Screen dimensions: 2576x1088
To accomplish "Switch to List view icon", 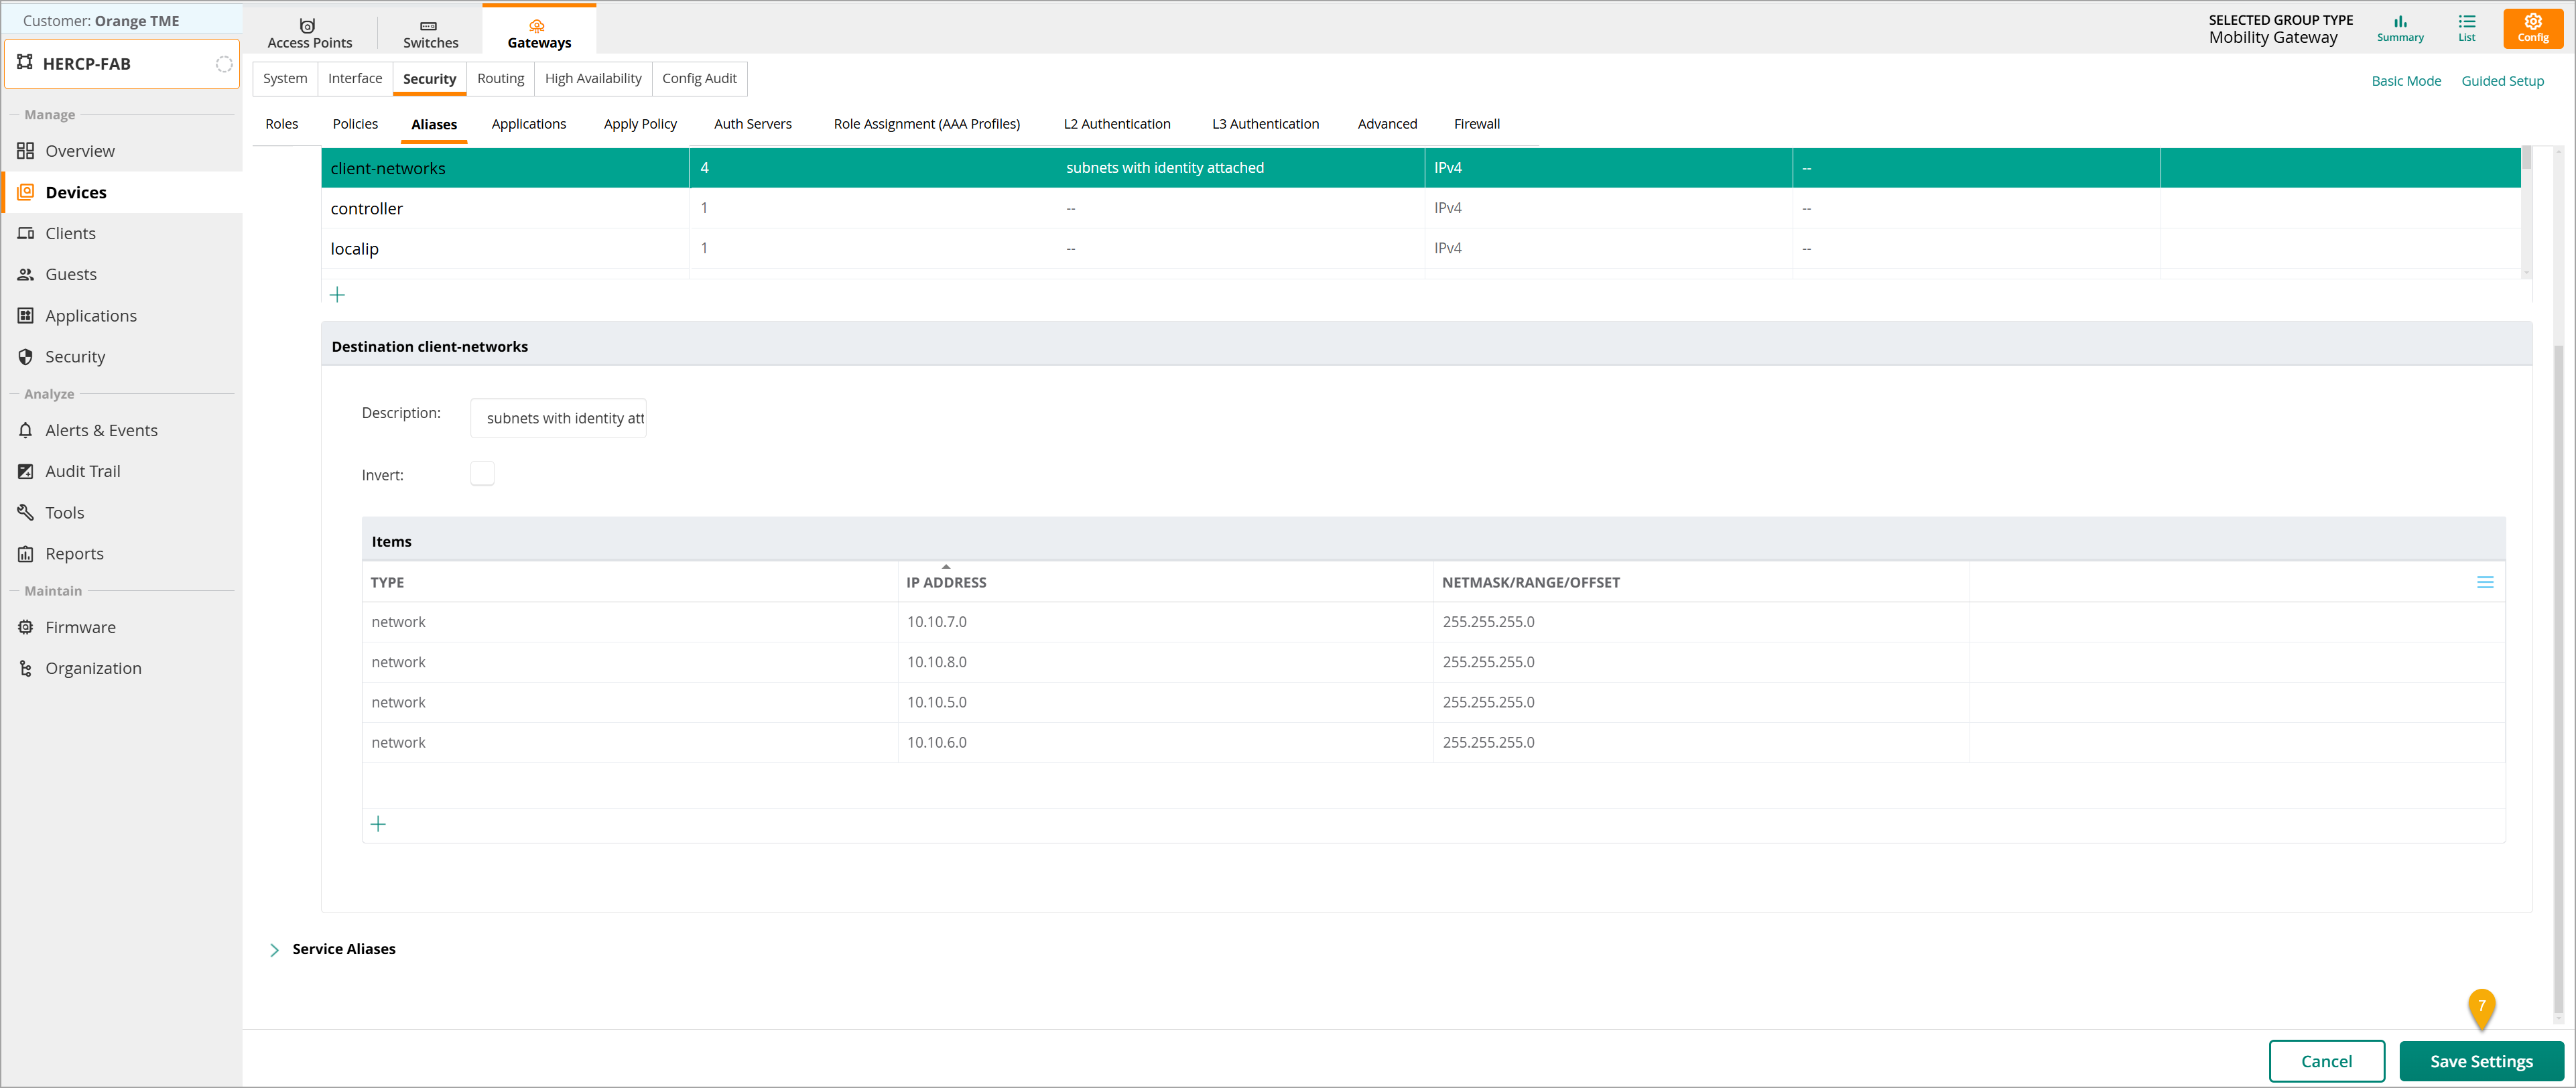I will [x=2467, y=28].
